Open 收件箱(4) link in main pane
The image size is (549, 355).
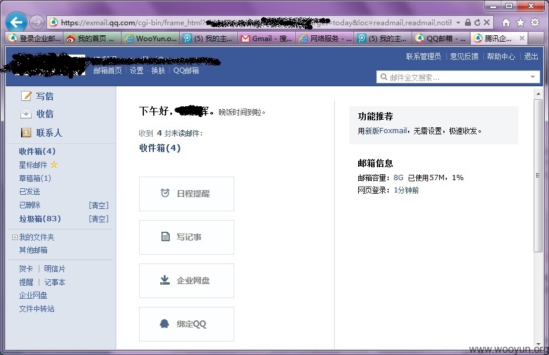coord(160,148)
